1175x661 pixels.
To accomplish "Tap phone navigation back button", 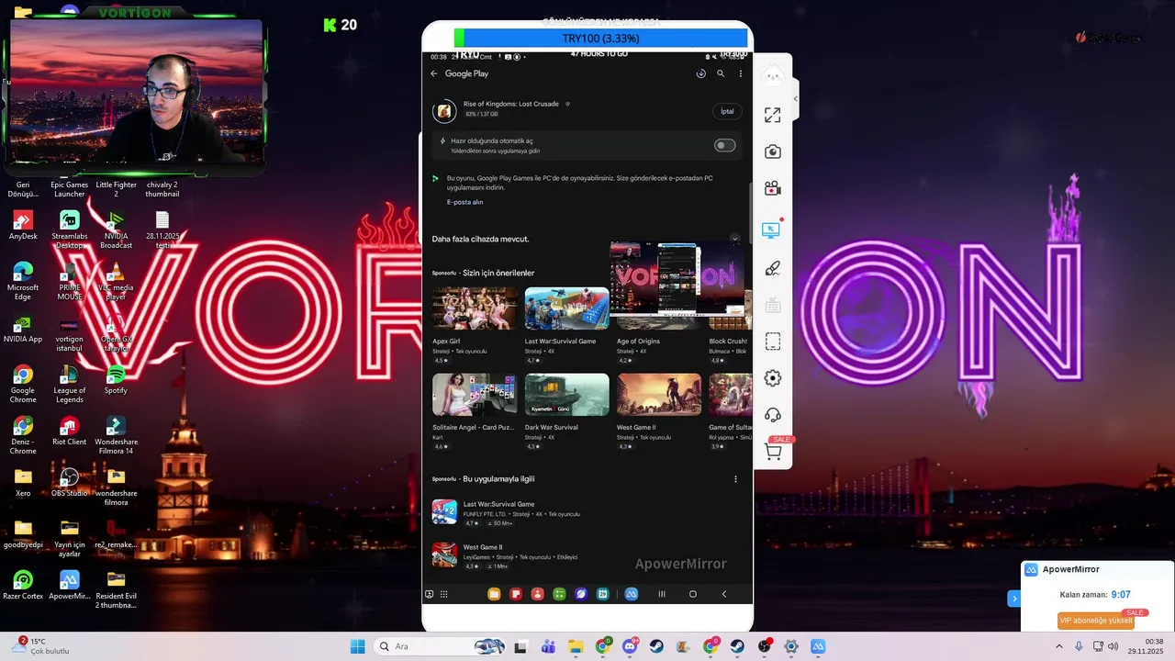I will [724, 594].
